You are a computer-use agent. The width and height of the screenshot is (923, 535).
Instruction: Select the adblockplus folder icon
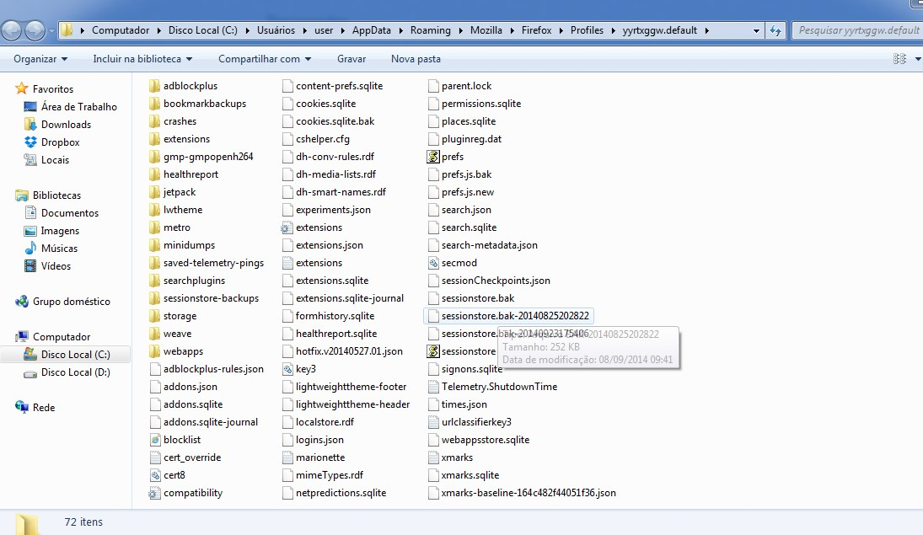pyautogui.click(x=154, y=86)
